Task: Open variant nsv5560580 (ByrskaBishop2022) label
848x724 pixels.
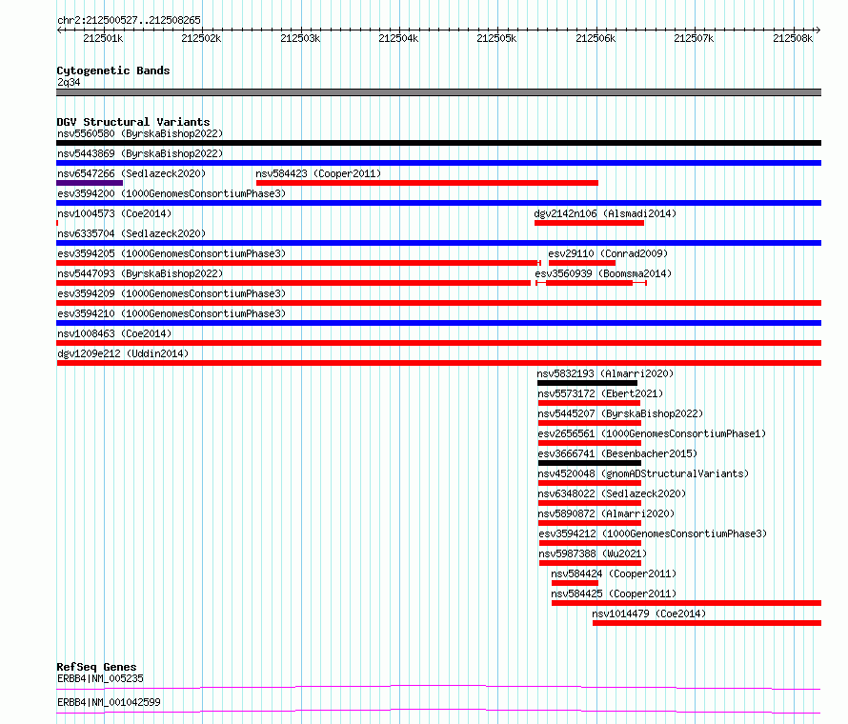Action: click(x=140, y=133)
